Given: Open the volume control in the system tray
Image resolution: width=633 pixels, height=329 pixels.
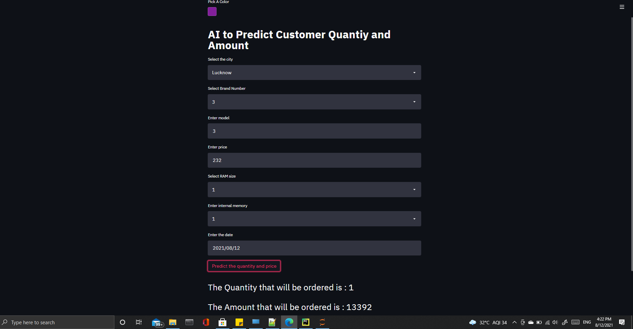Looking at the screenshot, I should [x=555, y=322].
